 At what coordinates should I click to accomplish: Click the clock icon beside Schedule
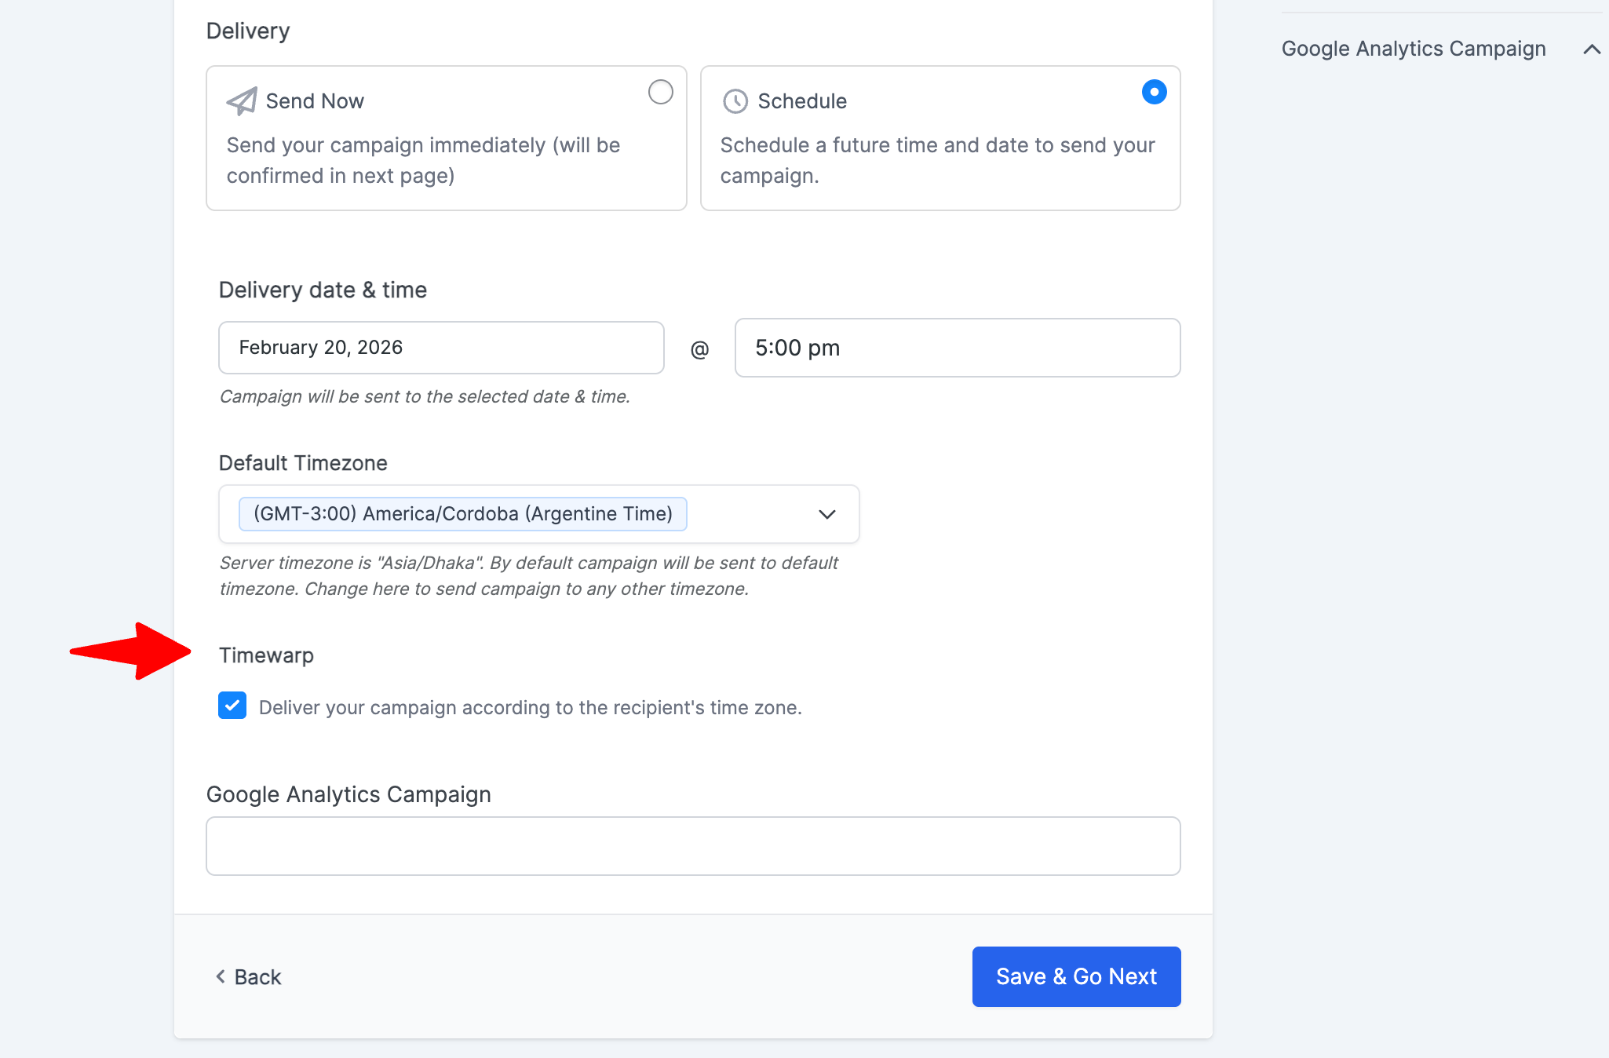pyautogui.click(x=735, y=101)
